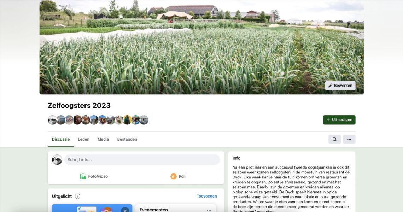Click the last member avatar in the row
Viewport: 403px width, 212px height.
[x=144, y=120]
